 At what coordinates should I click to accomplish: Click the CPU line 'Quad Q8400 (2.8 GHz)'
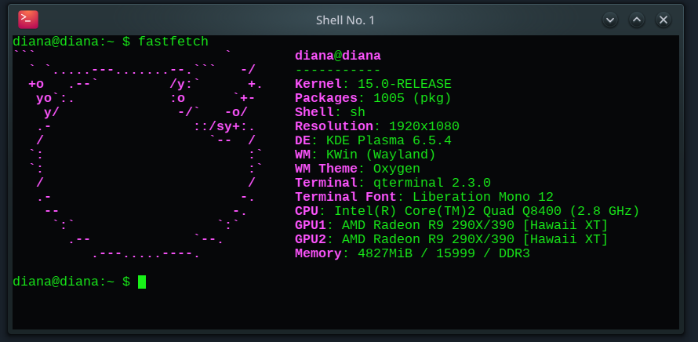[x=562, y=211]
